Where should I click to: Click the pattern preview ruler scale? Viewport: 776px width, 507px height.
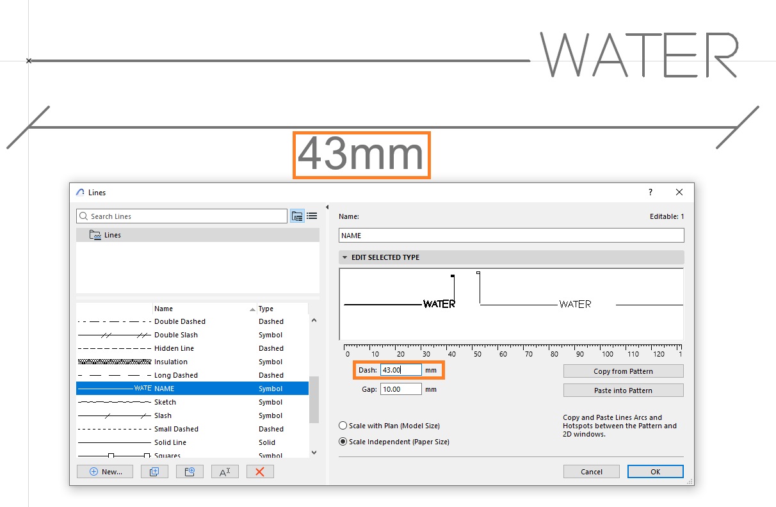tap(513, 350)
